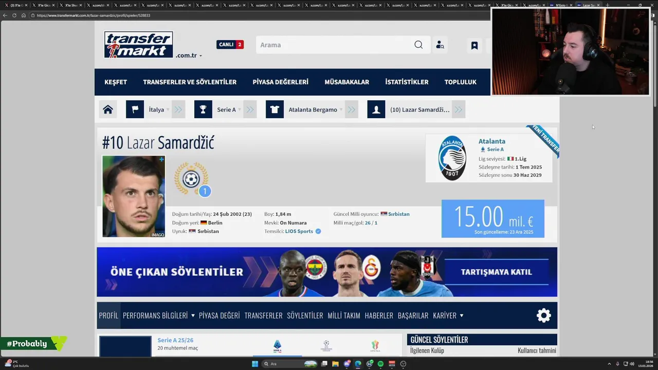Select the TRANSFERLER tab
The width and height of the screenshot is (658, 370).
click(263, 316)
